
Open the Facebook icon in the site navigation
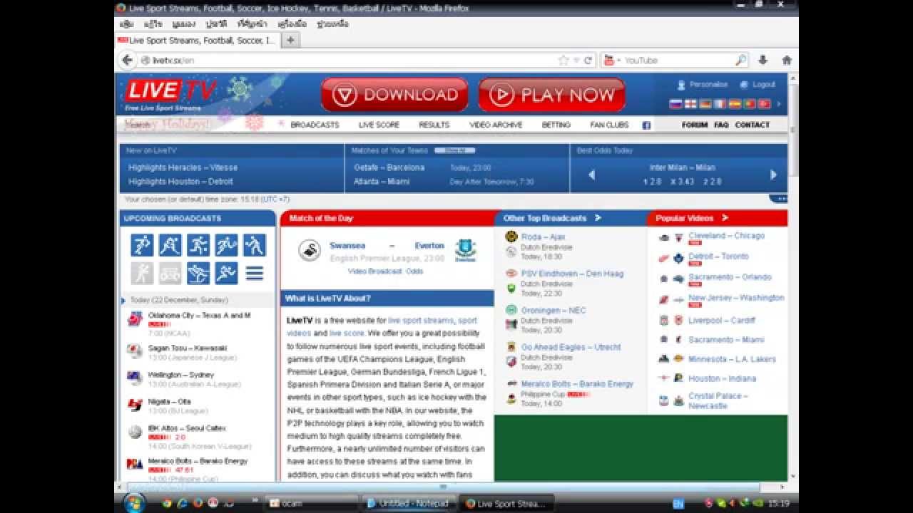(646, 125)
